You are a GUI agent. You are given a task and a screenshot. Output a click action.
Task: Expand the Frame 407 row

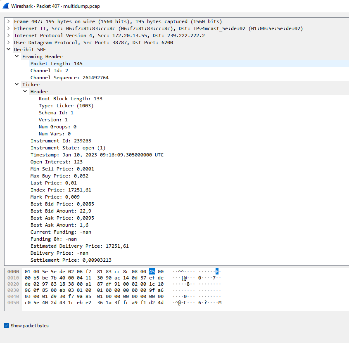8,21
